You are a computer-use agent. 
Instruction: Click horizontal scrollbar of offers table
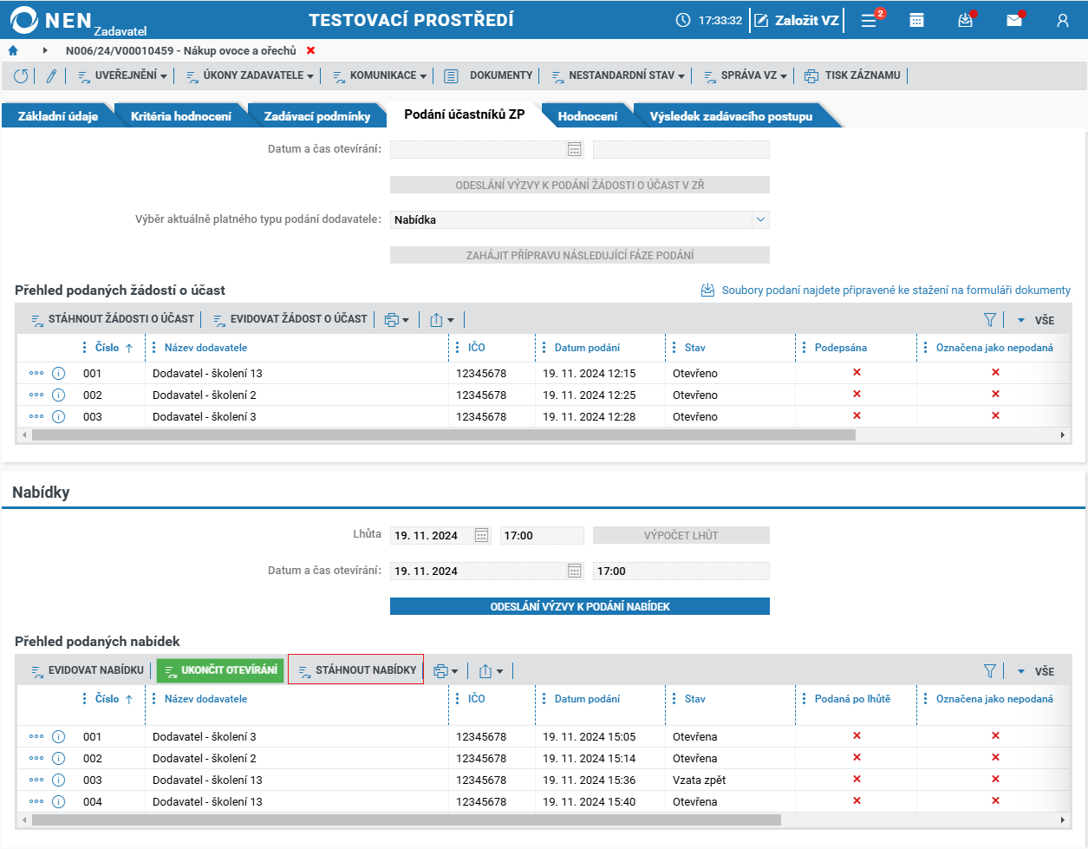click(407, 820)
